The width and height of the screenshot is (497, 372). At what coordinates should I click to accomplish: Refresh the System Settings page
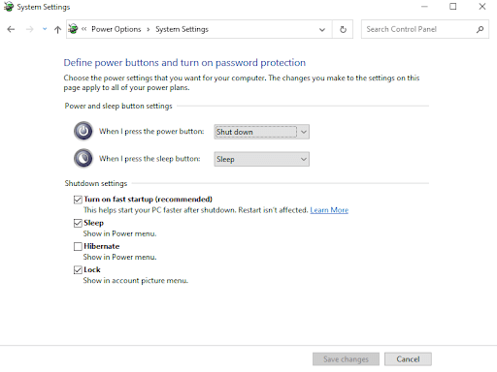click(343, 29)
